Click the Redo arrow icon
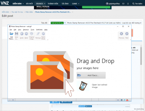The image size is (145, 111). [x=26, y=34]
